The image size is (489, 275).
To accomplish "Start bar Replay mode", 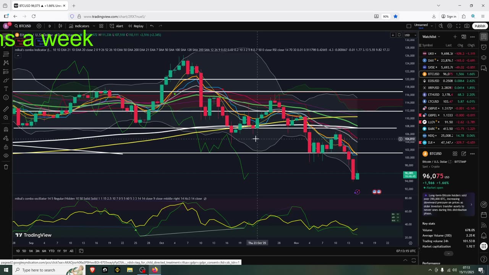I will point(136,26).
